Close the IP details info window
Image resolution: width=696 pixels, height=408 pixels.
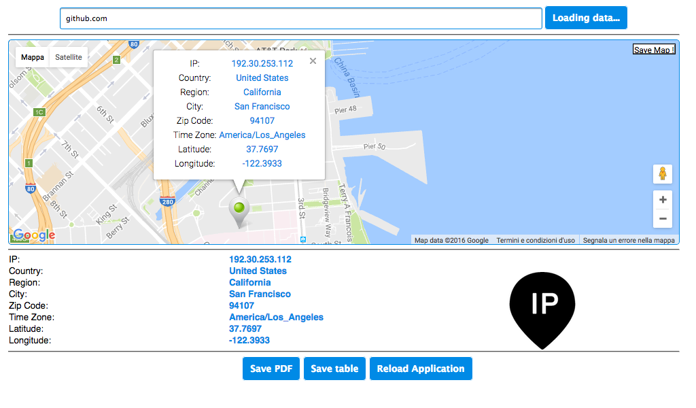312,61
